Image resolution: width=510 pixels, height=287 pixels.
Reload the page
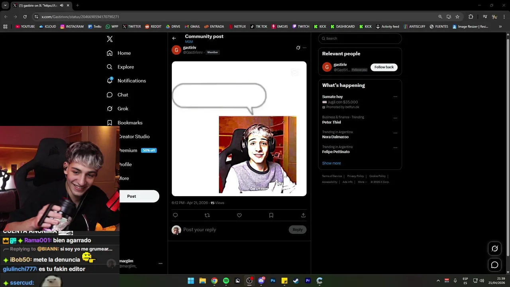25,17
